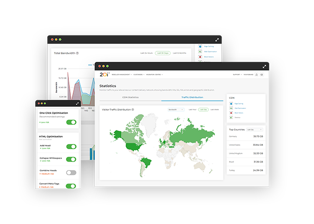Expand the back bandwidth window with arrows icon

click(217, 40)
